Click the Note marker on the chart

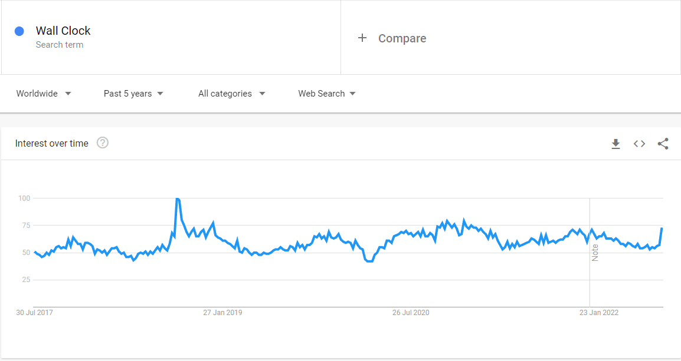(595, 253)
